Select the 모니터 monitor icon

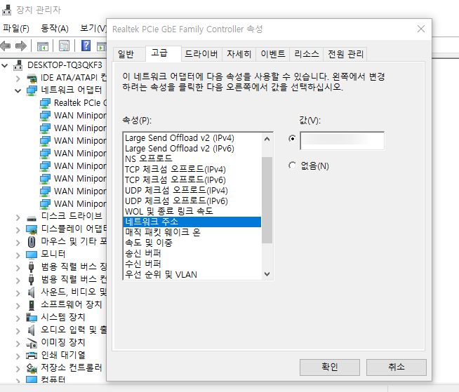click(32, 255)
